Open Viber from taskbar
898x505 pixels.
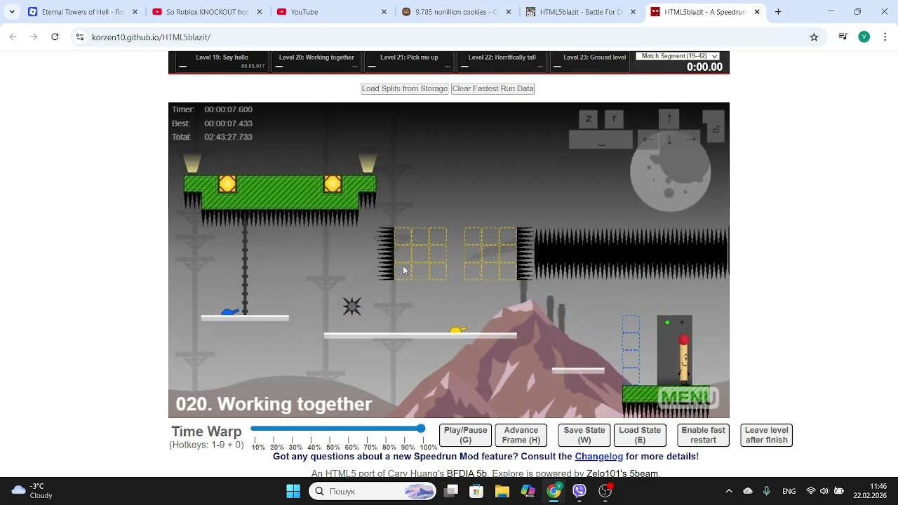pyautogui.click(x=579, y=491)
